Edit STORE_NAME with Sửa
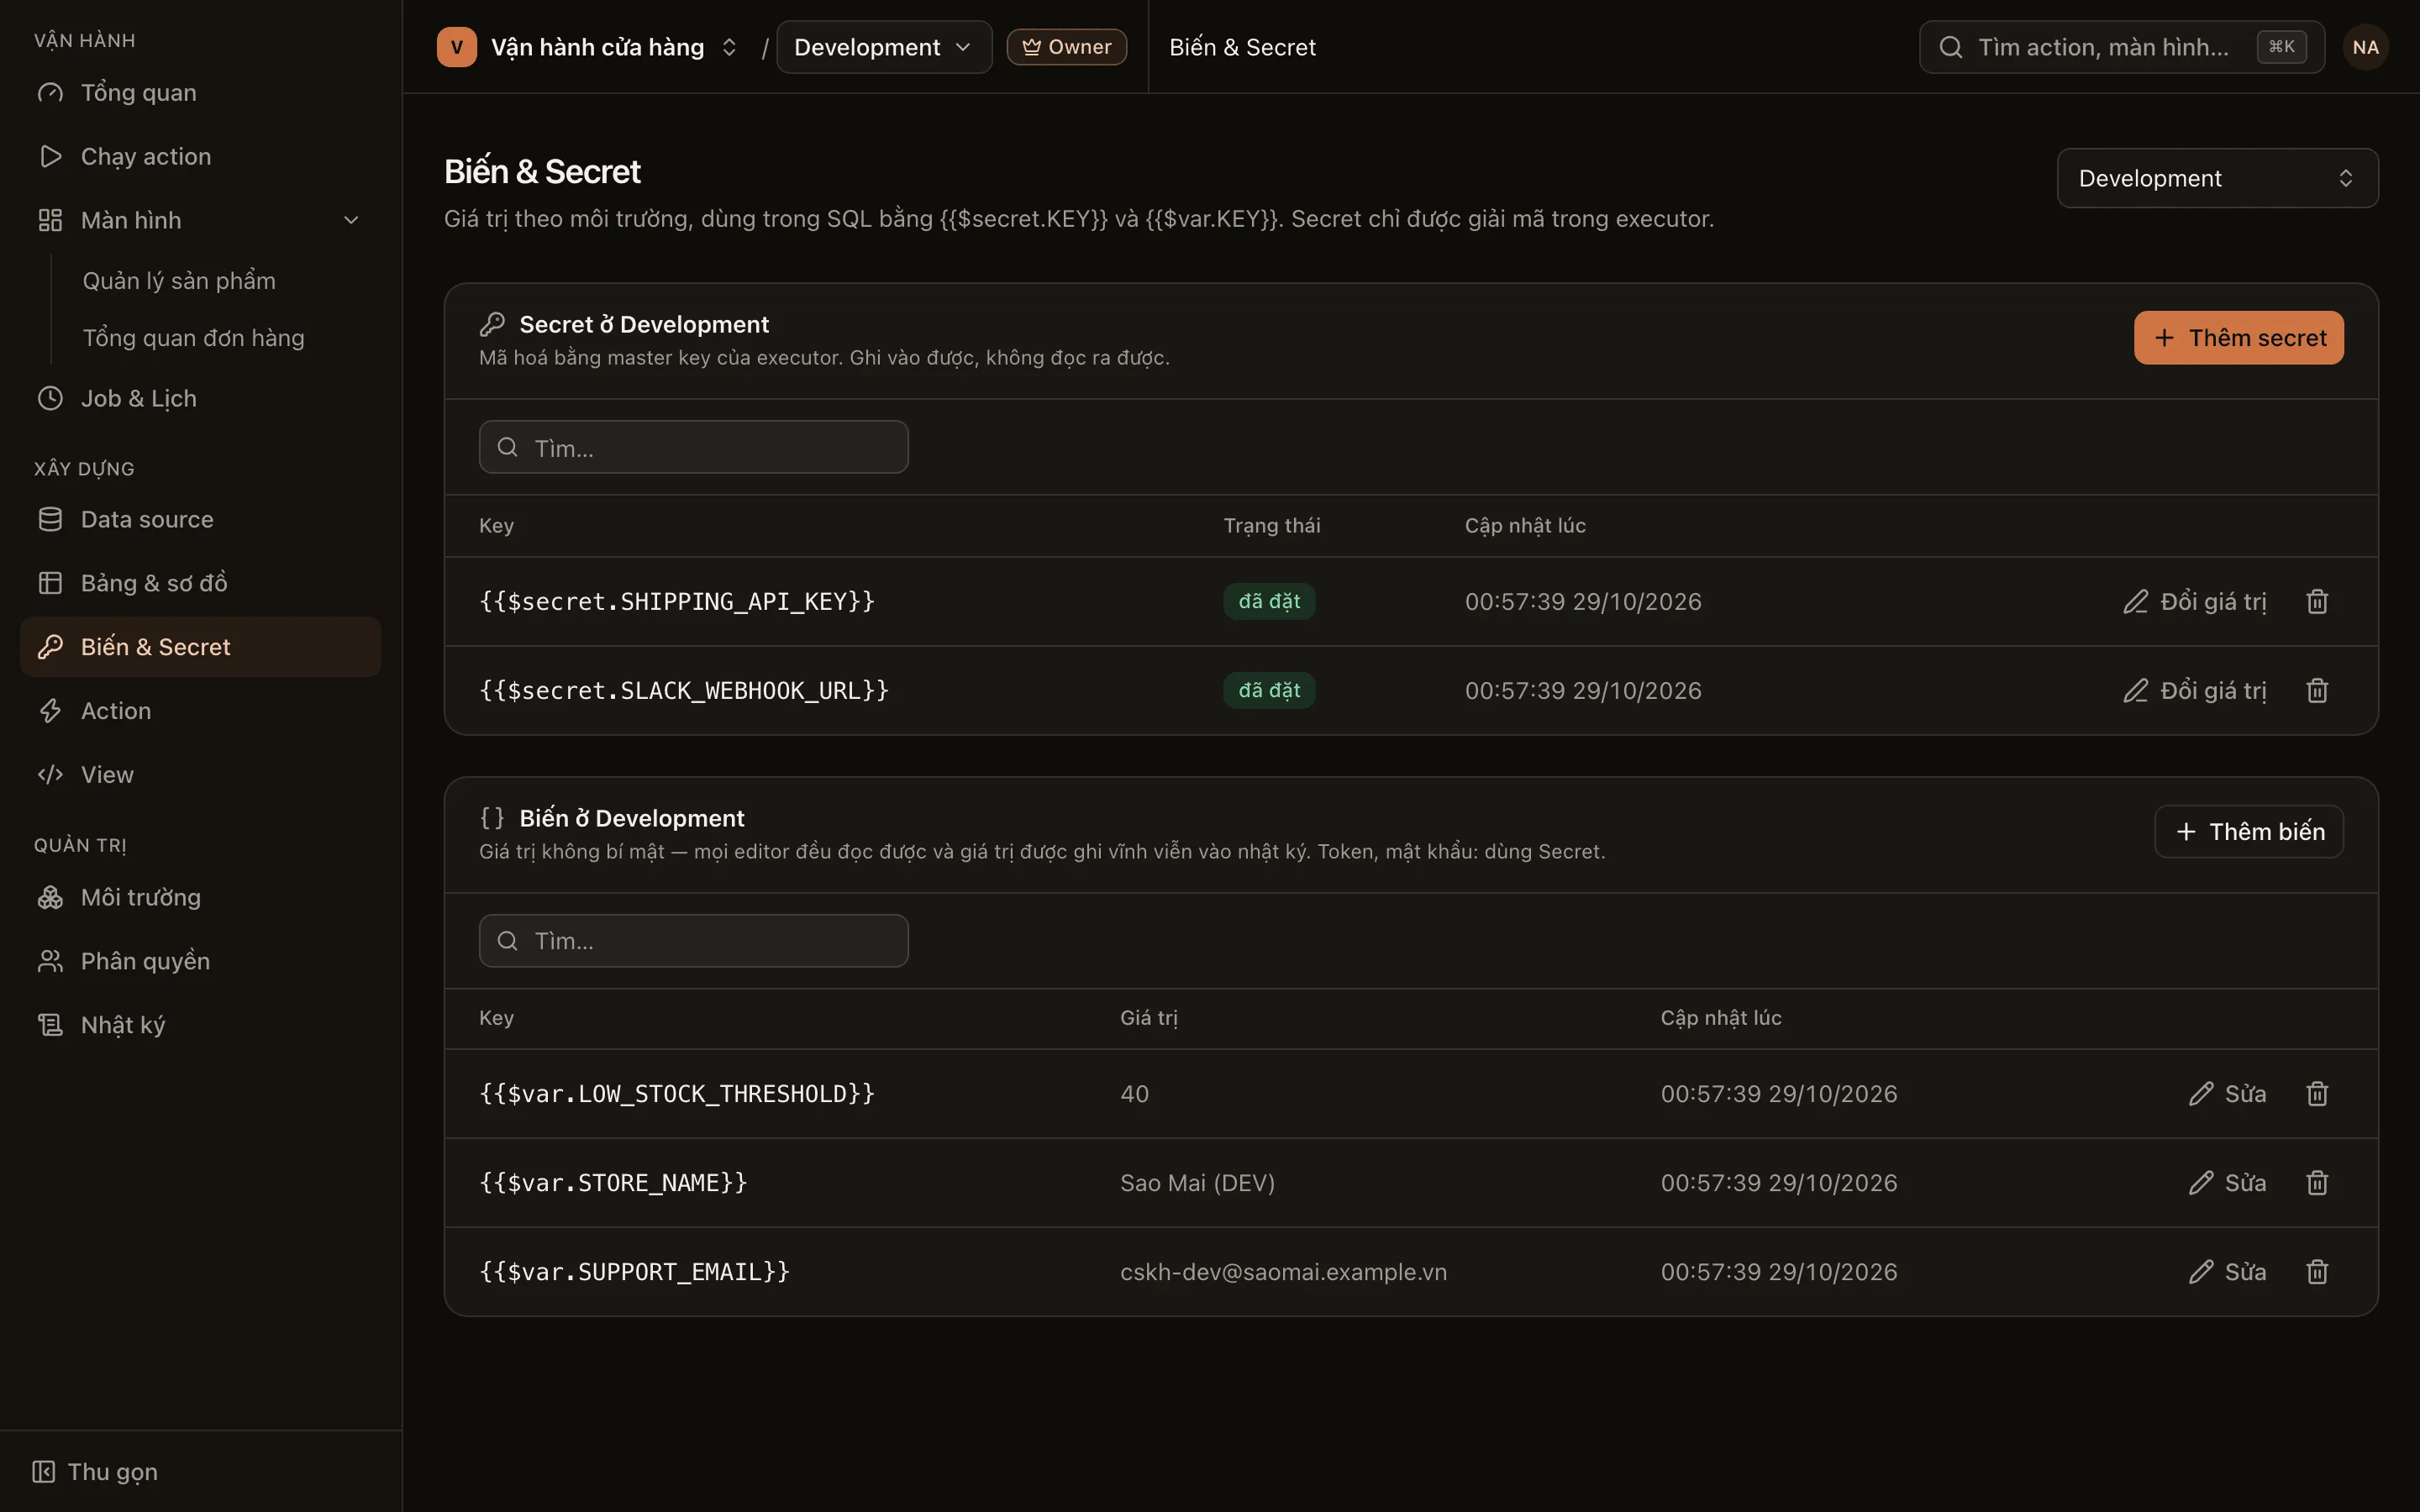Image resolution: width=2420 pixels, height=1512 pixels. tap(2227, 1182)
